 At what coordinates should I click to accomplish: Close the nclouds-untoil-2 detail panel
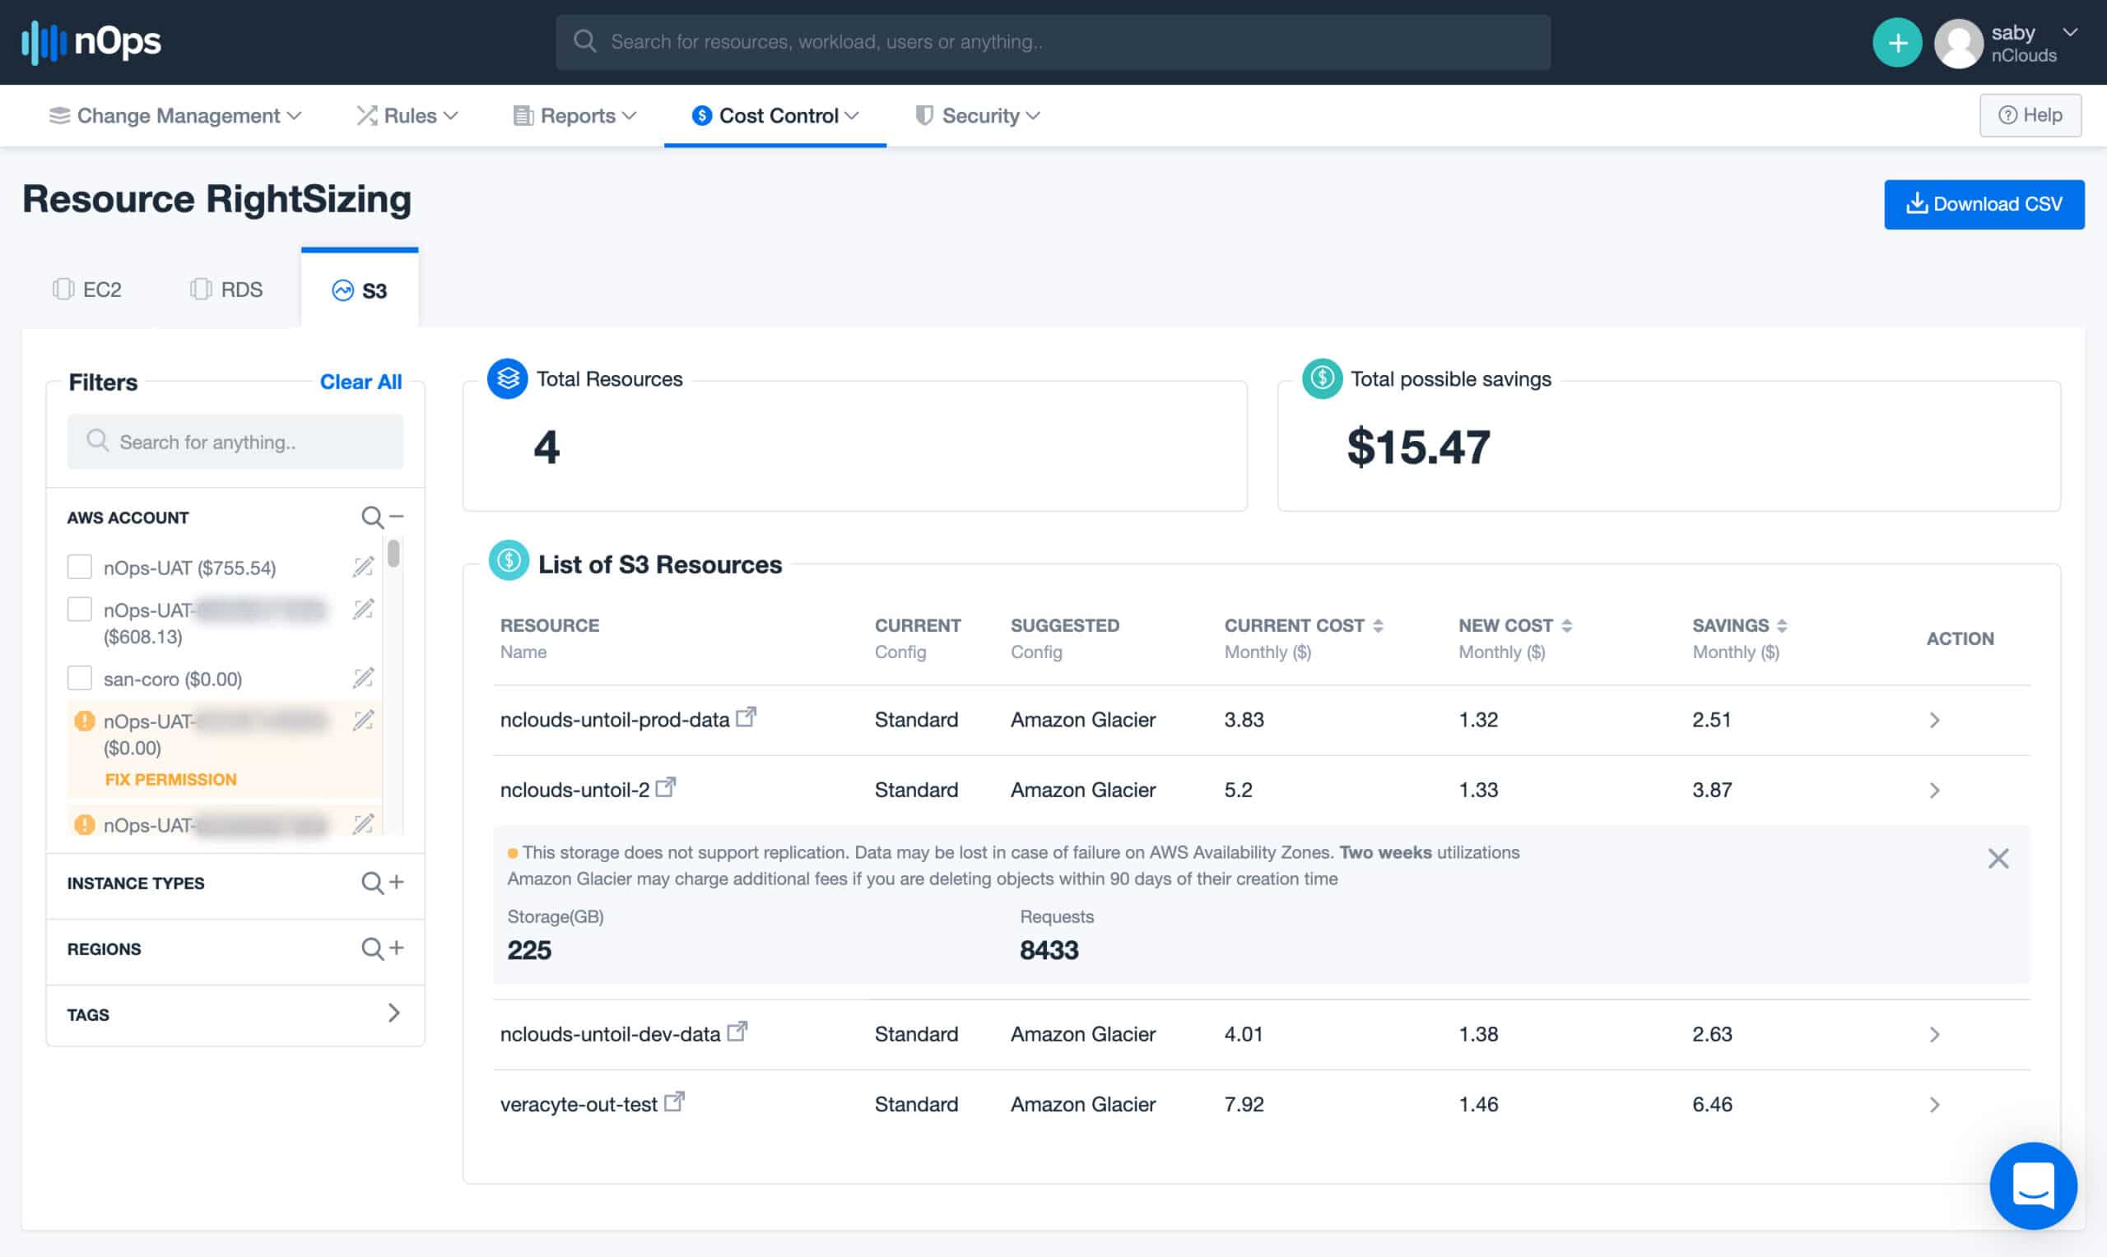(1998, 859)
